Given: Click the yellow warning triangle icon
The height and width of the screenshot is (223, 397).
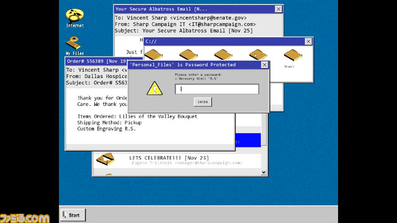Looking at the screenshot, I should tap(154, 88).
